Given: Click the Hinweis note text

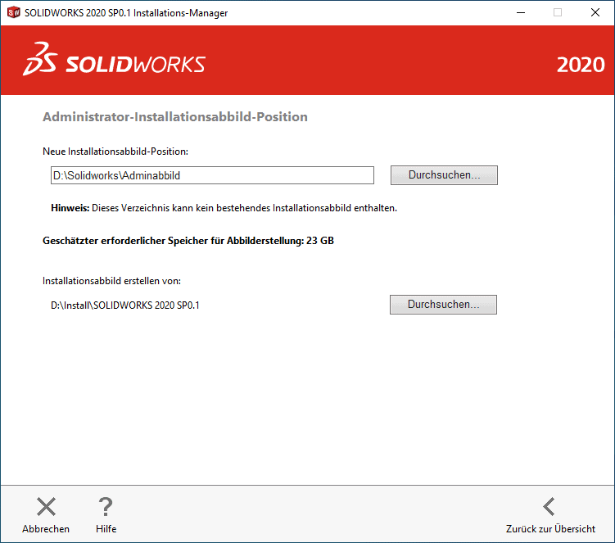Looking at the screenshot, I should coord(224,208).
